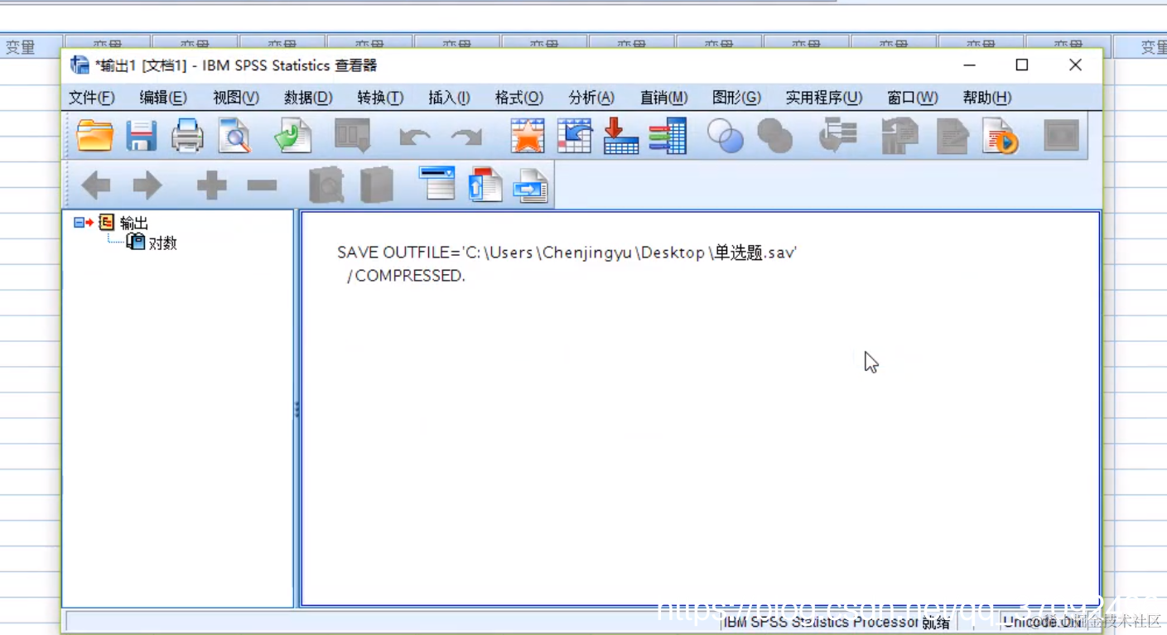This screenshot has height=635, width=1167.
Task: Open the 分析(A) menu
Action: coord(591,98)
